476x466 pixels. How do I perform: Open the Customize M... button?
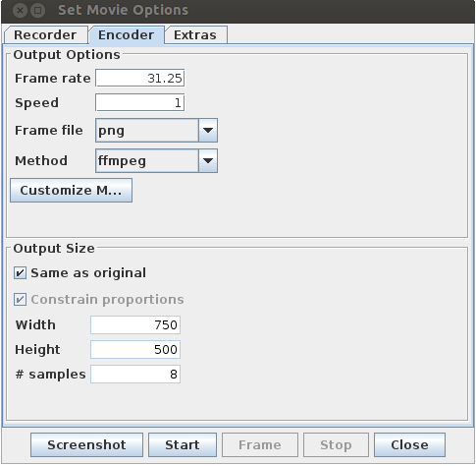(71, 191)
